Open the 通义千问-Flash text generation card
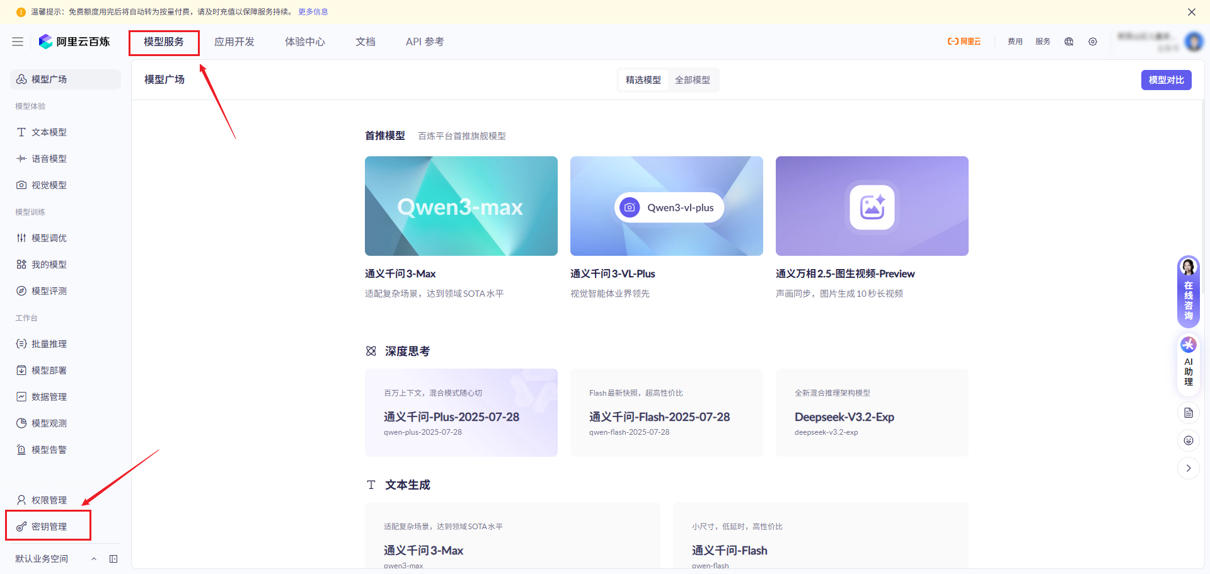This screenshot has width=1210, height=574. [x=821, y=536]
